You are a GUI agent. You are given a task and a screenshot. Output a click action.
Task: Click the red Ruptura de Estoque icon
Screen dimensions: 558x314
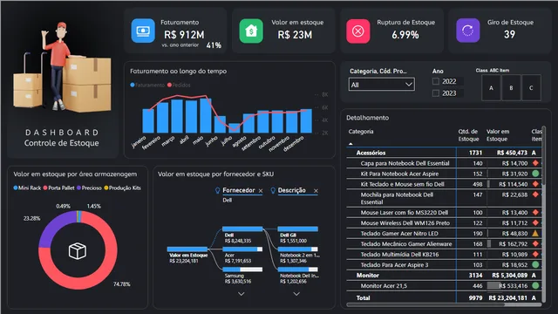click(x=358, y=31)
